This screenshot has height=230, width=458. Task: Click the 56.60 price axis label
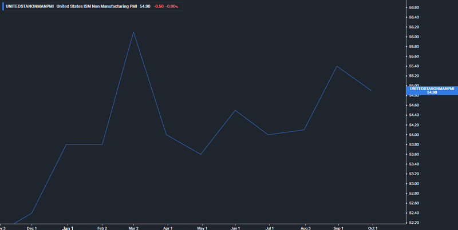414,7
